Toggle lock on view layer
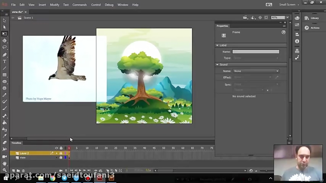This screenshot has height=183, width=326. 61,157
